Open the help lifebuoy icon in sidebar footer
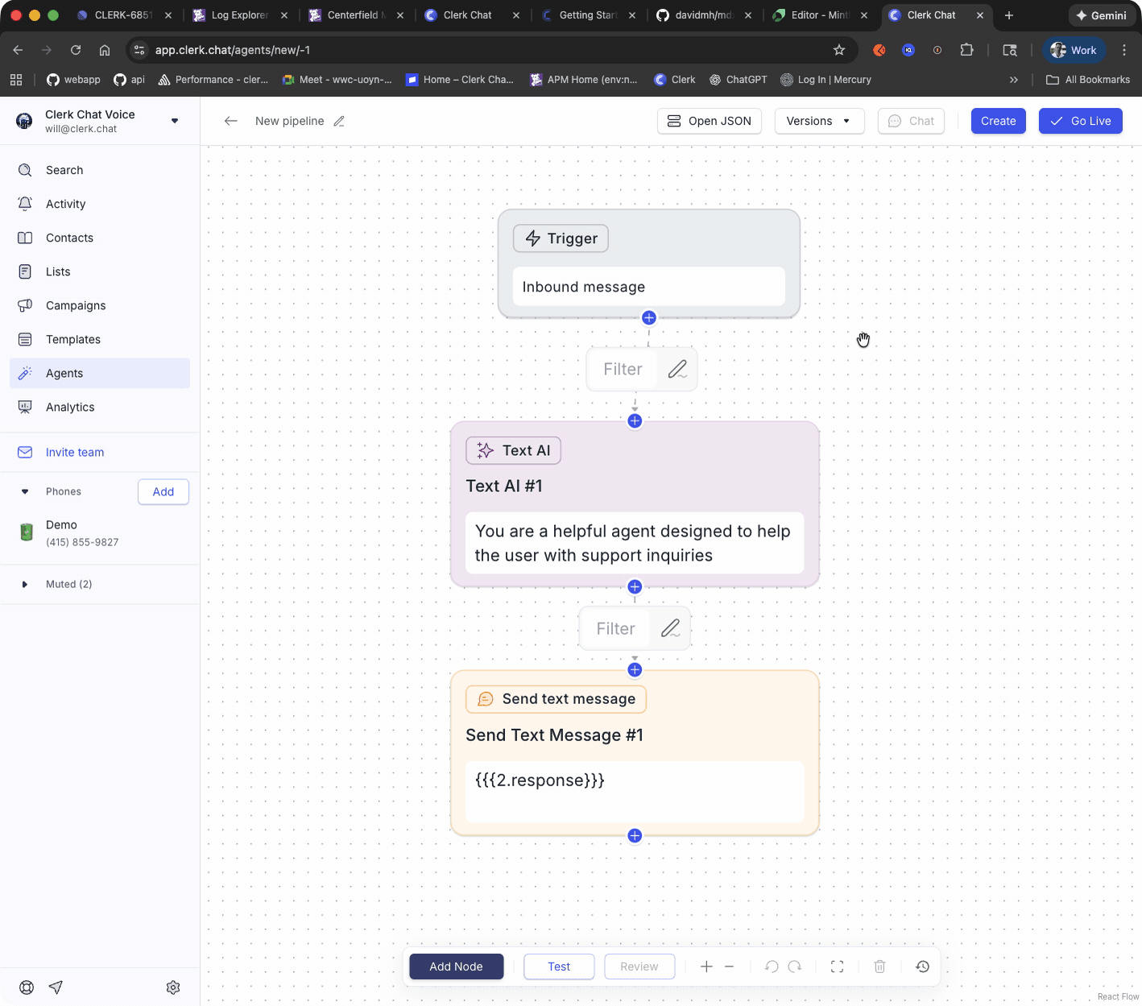Viewport: 1142px width, 1006px height. [x=27, y=987]
